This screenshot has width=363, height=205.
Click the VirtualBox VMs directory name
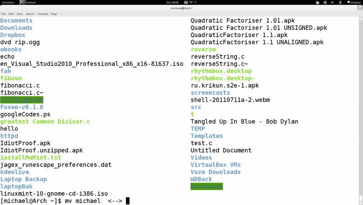pos(216,165)
